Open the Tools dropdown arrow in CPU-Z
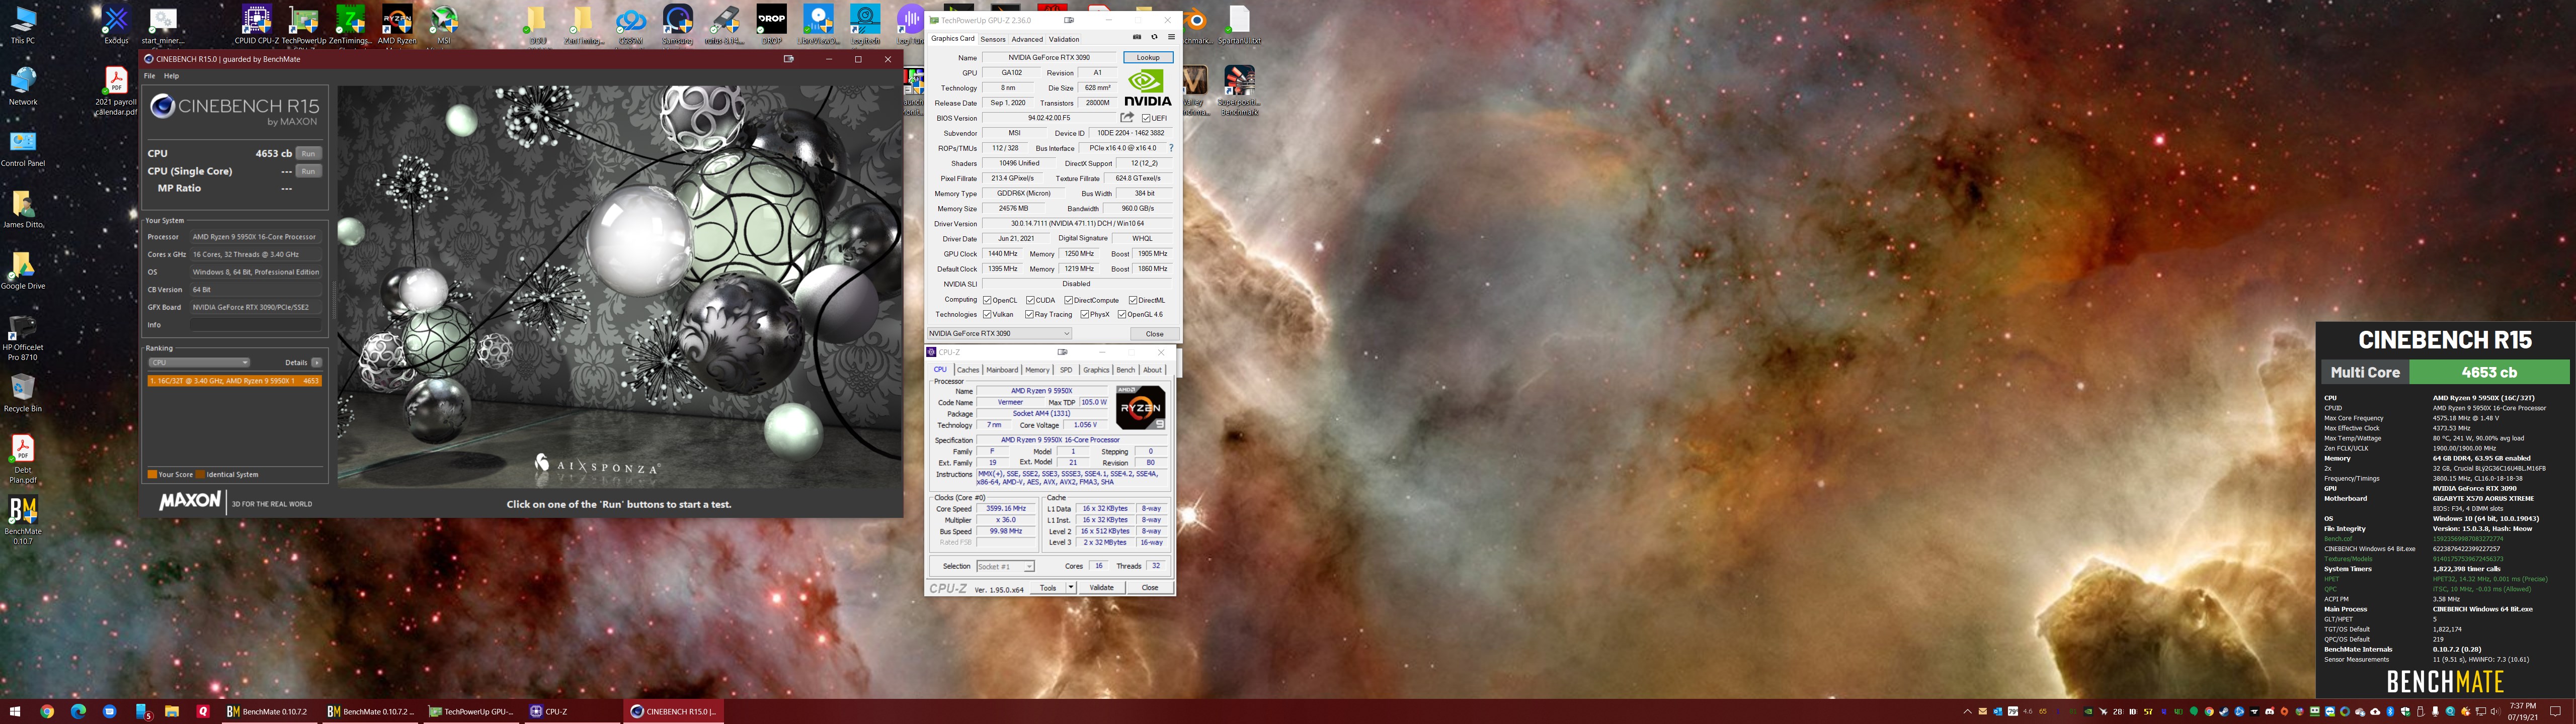2576x724 pixels. 1070,588
